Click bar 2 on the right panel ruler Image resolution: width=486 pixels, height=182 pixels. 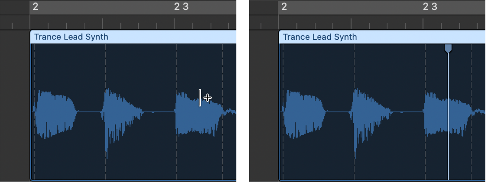284,7
